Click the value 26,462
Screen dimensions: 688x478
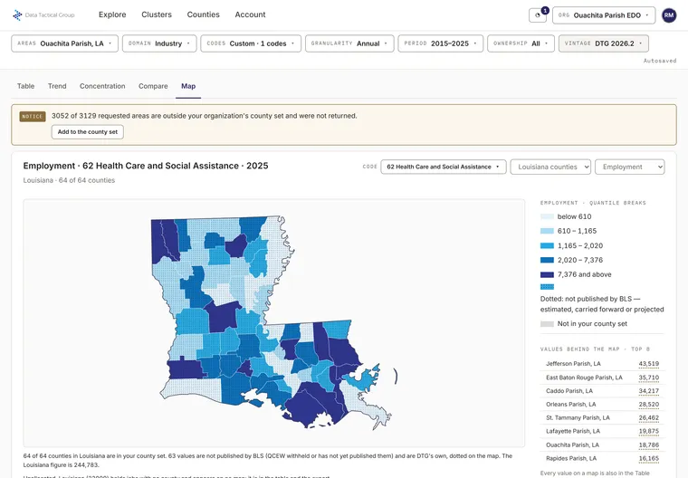(x=648, y=418)
